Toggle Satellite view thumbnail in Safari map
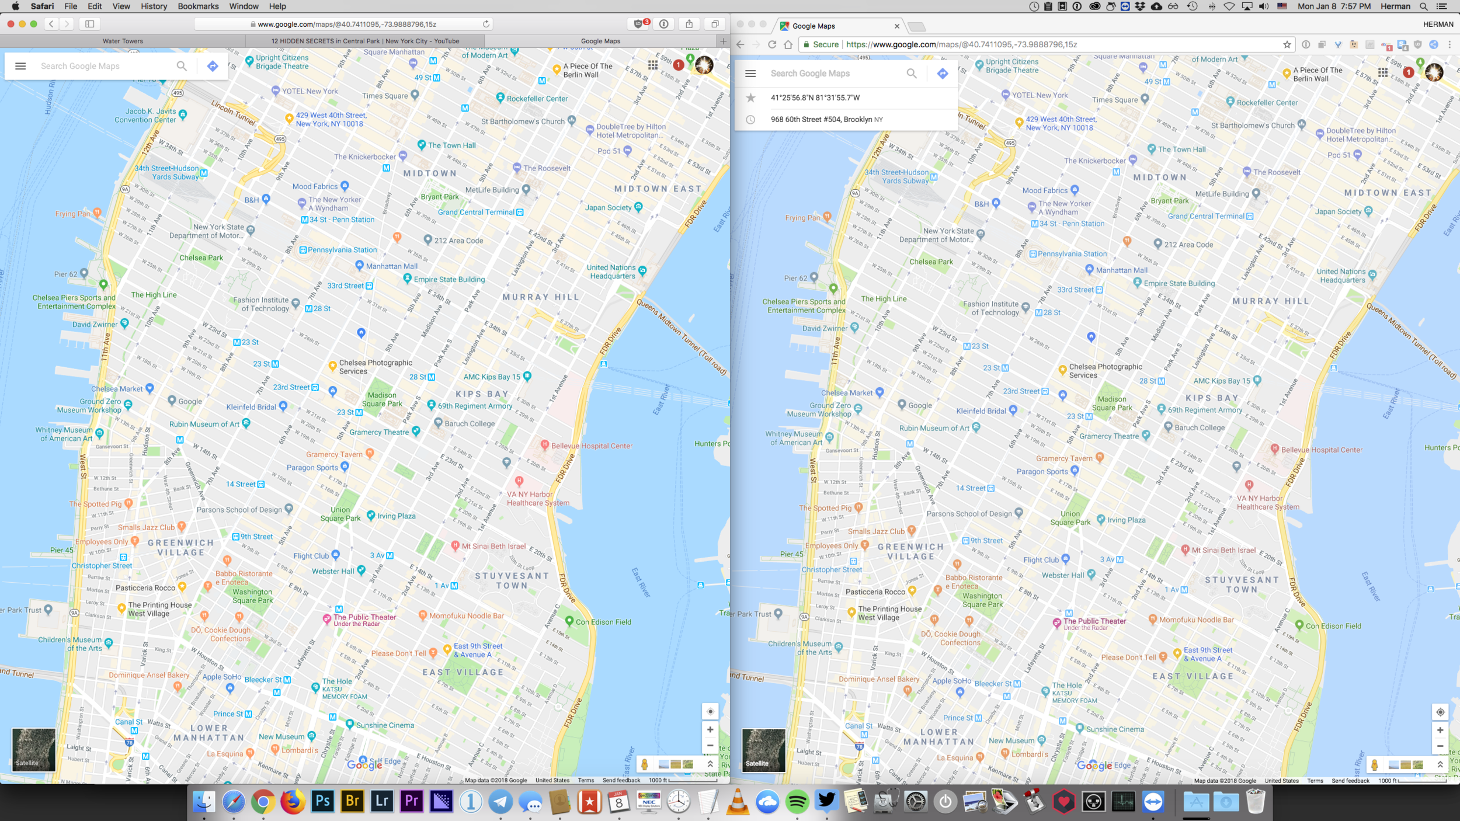The height and width of the screenshot is (821, 1460). tap(33, 750)
